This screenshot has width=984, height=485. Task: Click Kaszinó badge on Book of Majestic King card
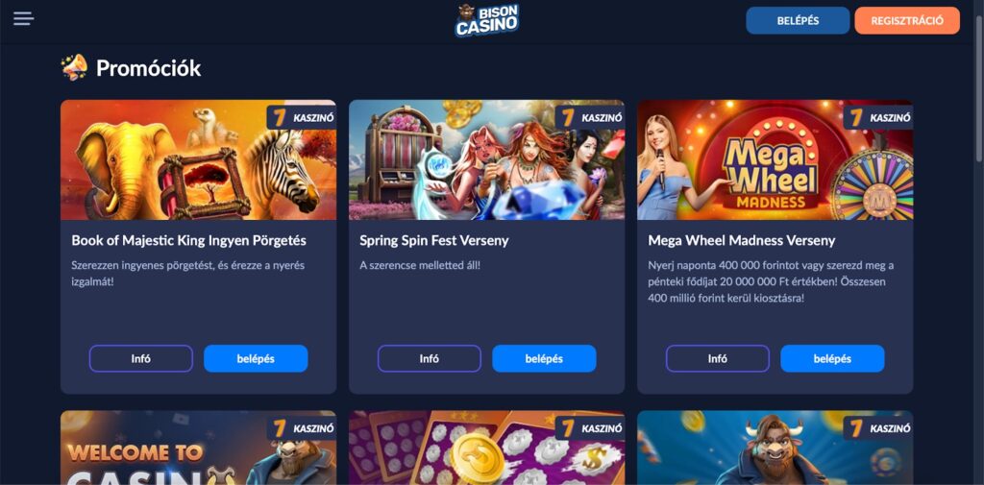pos(301,117)
